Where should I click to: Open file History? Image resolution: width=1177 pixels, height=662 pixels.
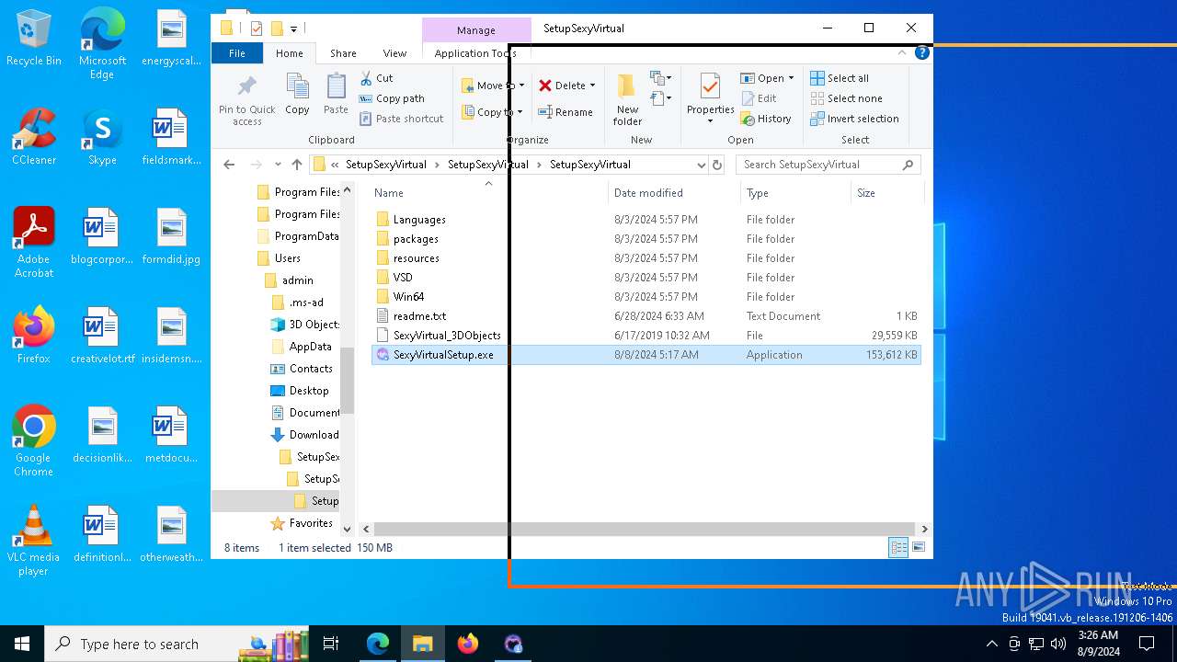click(x=766, y=119)
